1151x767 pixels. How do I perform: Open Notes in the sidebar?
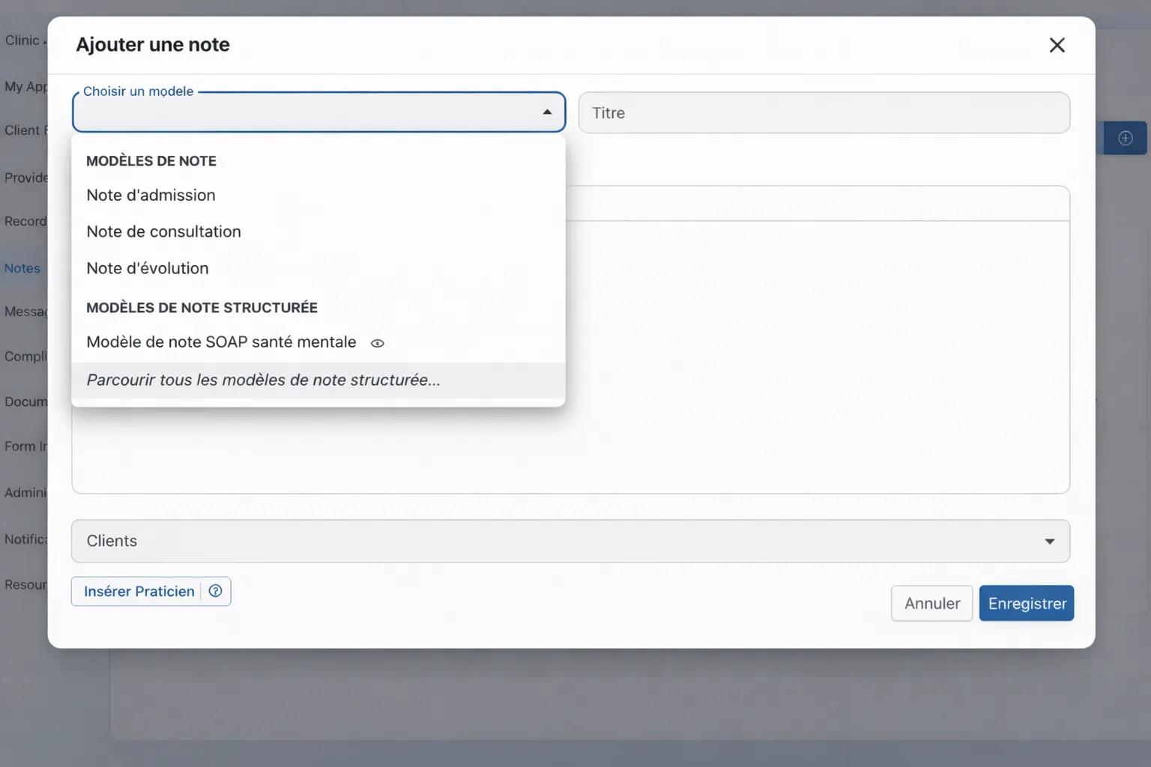[x=22, y=268]
